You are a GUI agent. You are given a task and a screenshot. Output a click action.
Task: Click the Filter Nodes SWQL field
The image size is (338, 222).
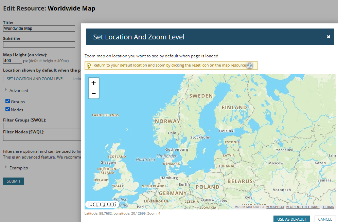pos(42,138)
